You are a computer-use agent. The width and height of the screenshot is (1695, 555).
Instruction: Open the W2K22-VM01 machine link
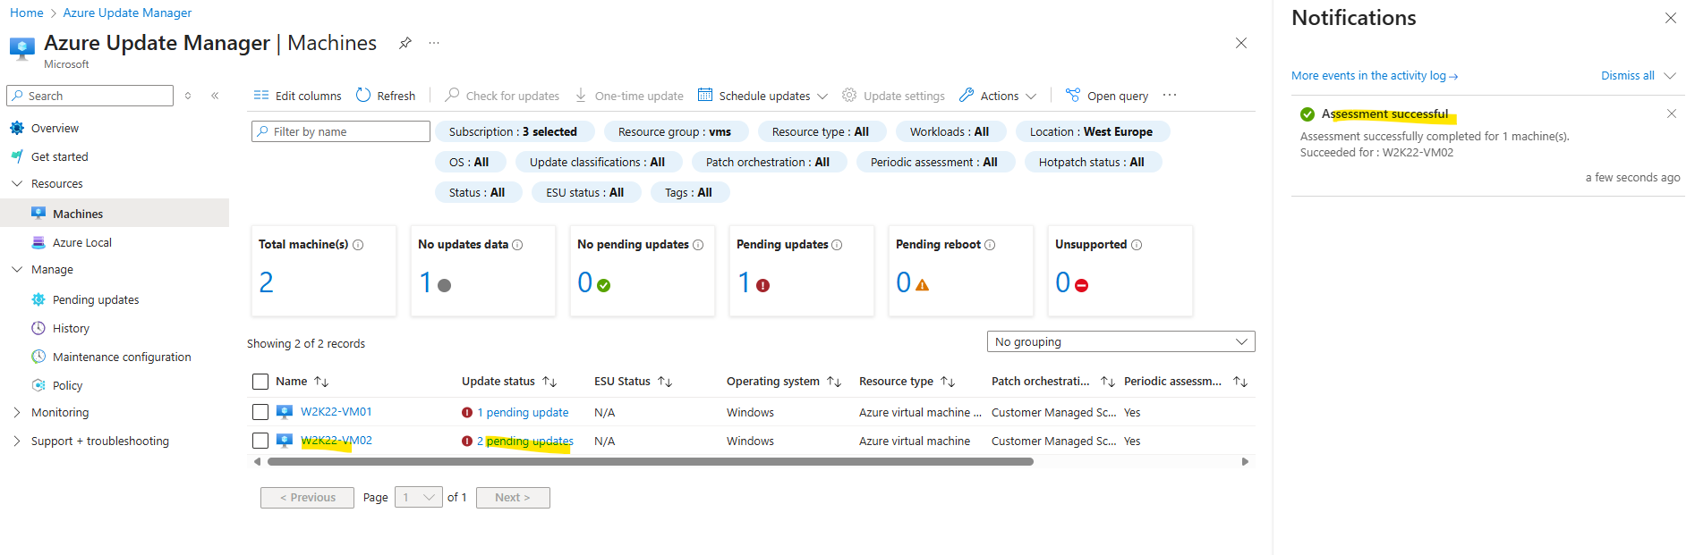pyautogui.click(x=336, y=412)
